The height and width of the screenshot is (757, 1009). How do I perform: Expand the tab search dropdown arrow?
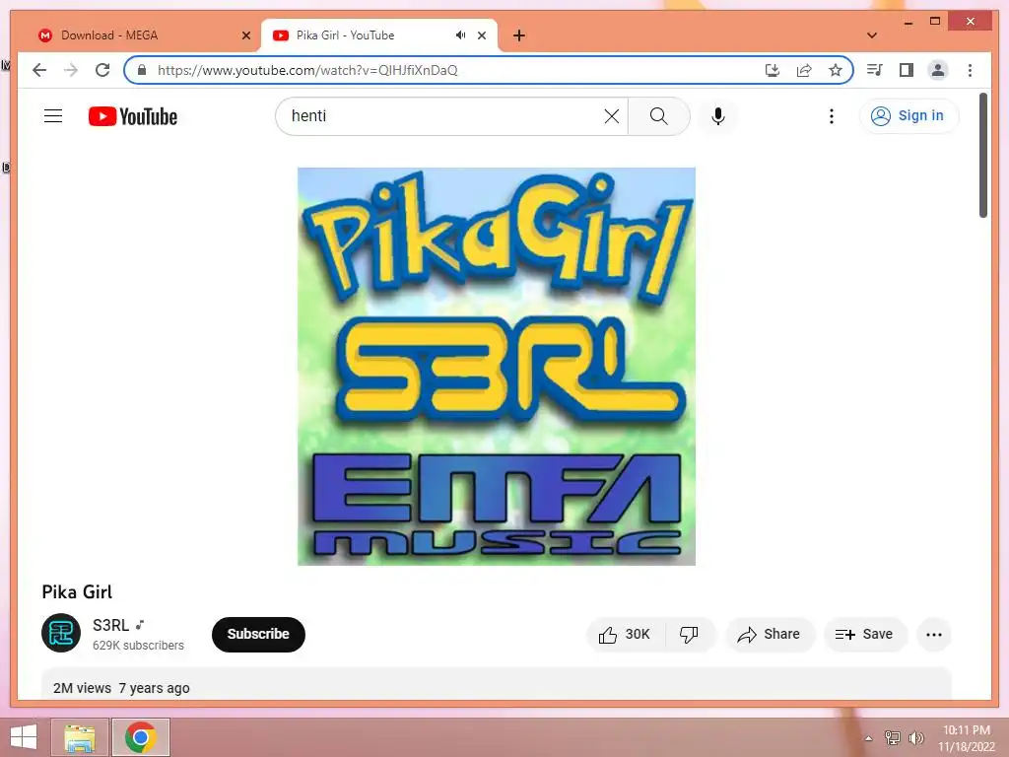point(872,35)
